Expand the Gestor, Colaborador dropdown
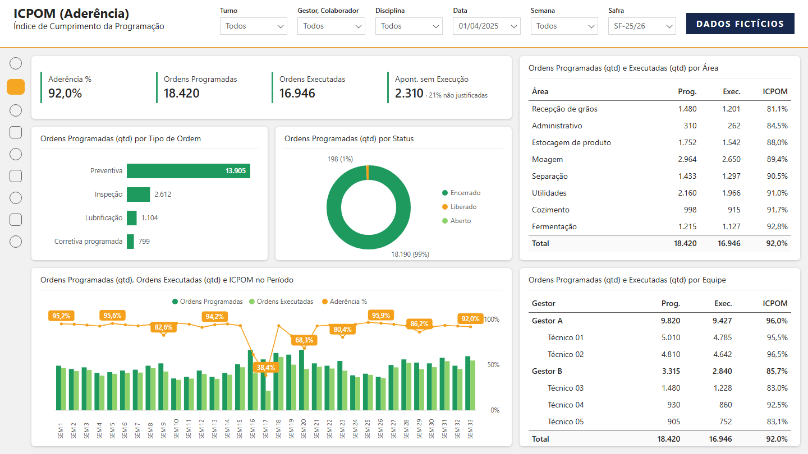This screenshot has width=808, height=454. 331,26
